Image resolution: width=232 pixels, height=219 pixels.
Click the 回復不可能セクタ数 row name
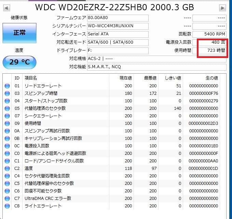43,191
